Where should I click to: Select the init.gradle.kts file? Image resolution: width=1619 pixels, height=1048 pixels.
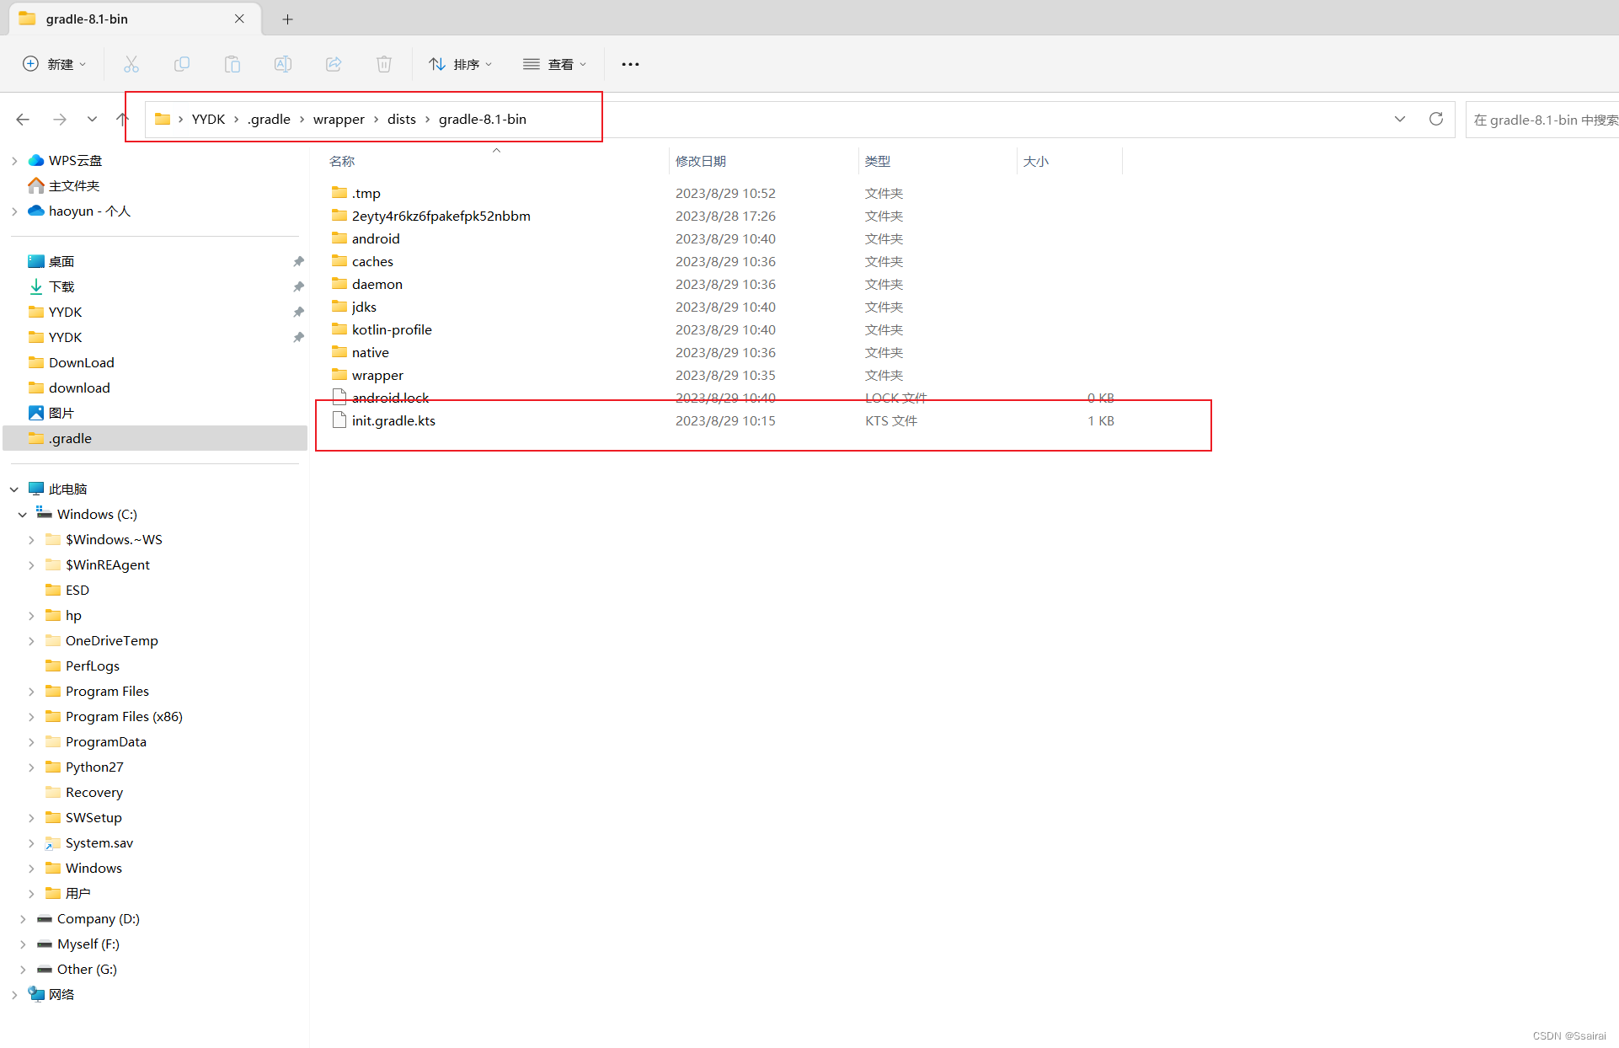pyautogui.click(x=393, y=420)
